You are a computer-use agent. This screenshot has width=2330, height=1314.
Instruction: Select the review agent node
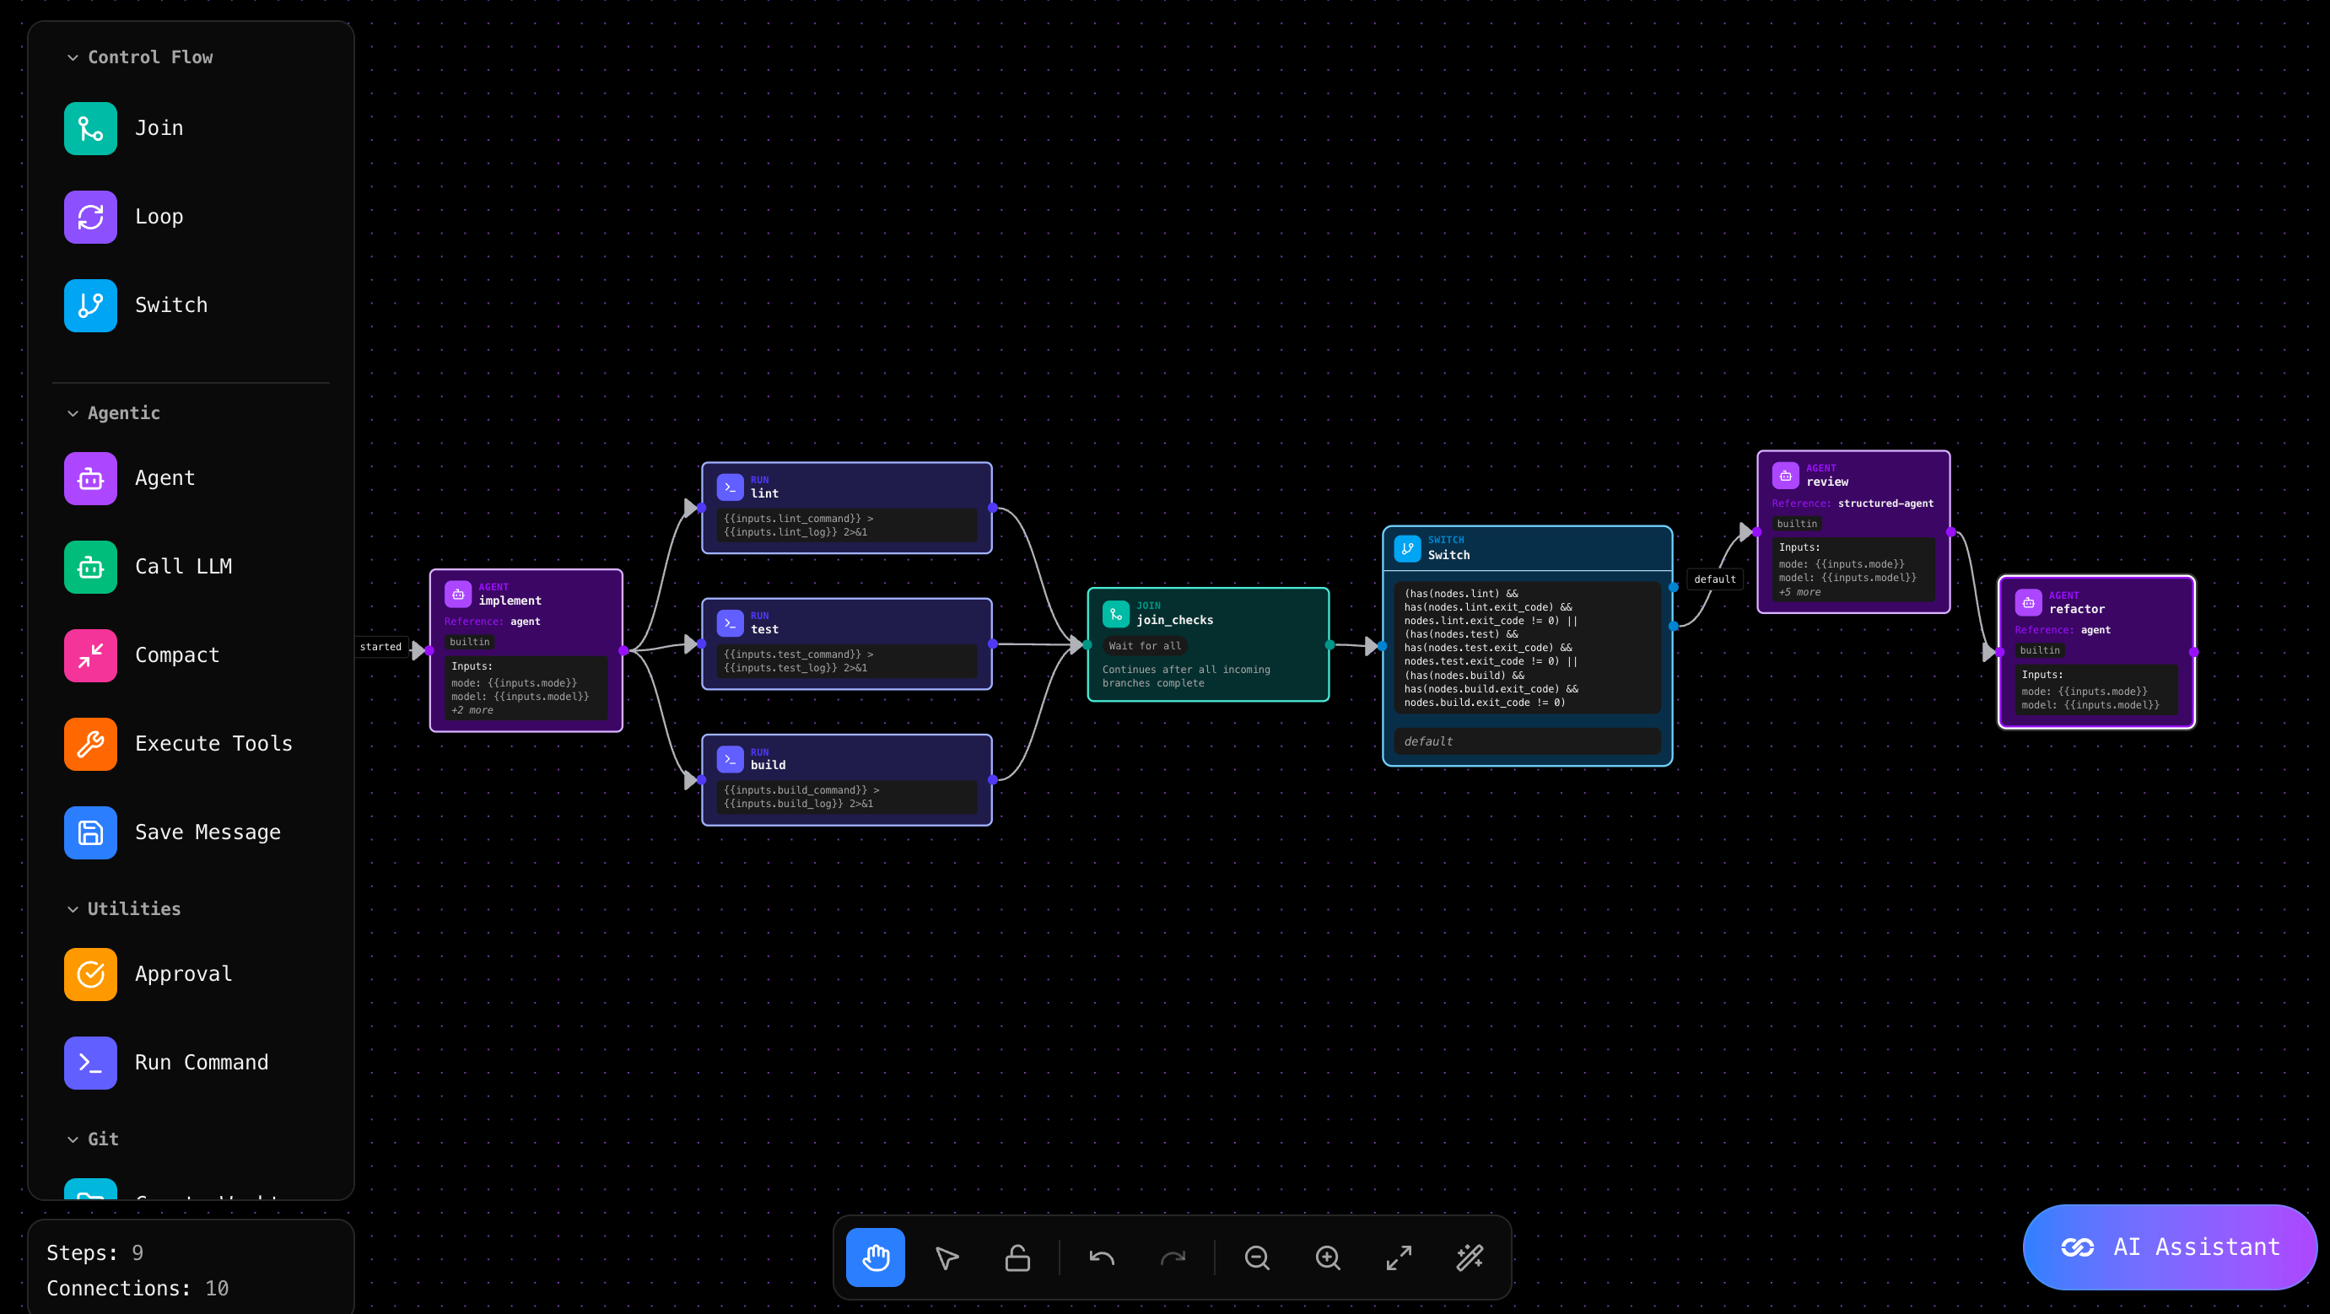click(x=1853, y=531)
